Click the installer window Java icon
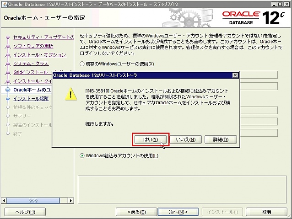The image size is (292, 219). [x=5, y=4]
